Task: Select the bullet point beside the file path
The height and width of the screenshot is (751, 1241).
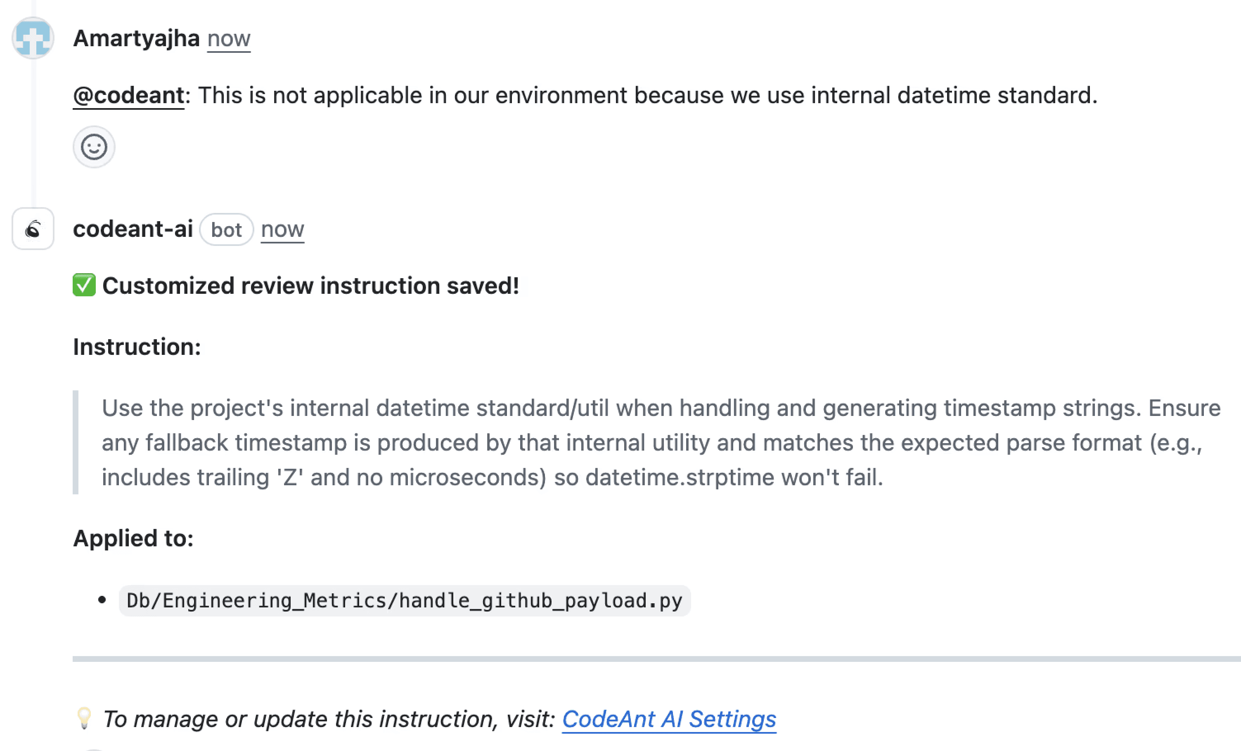Action: 102,599
